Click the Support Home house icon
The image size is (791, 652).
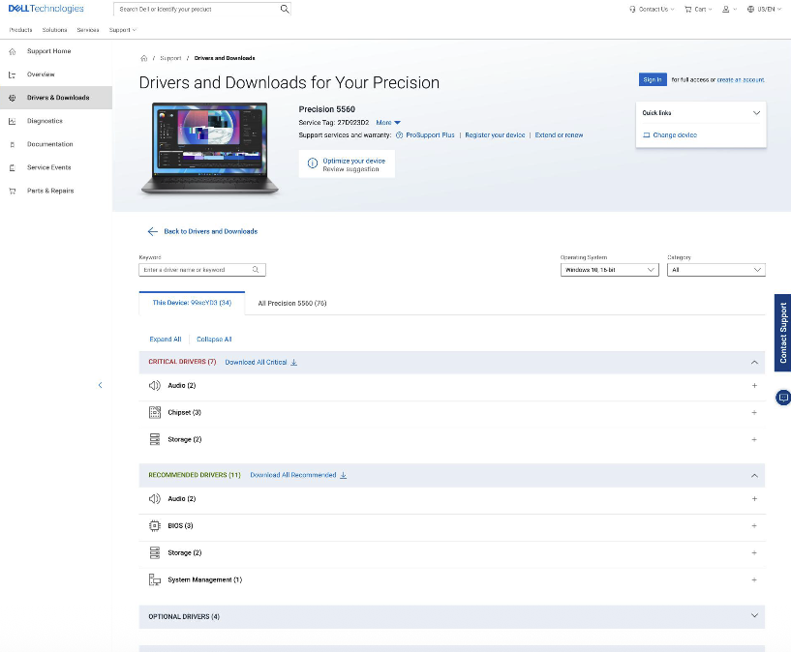pos(13,51)
